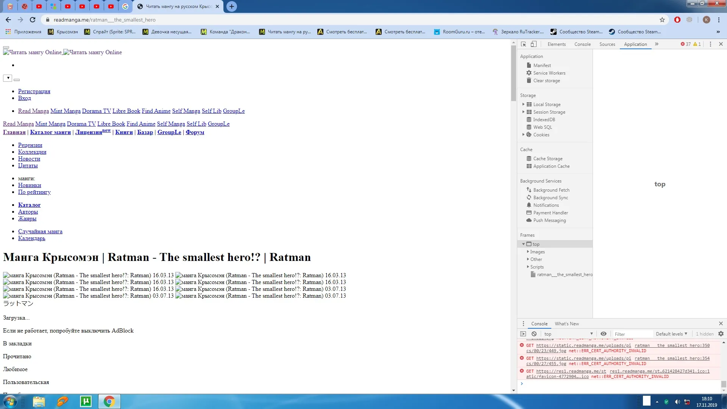Open the Крысомэн bookmark
Image resolution: width=727 pixels, height=409 pixels.
[63, 32]
